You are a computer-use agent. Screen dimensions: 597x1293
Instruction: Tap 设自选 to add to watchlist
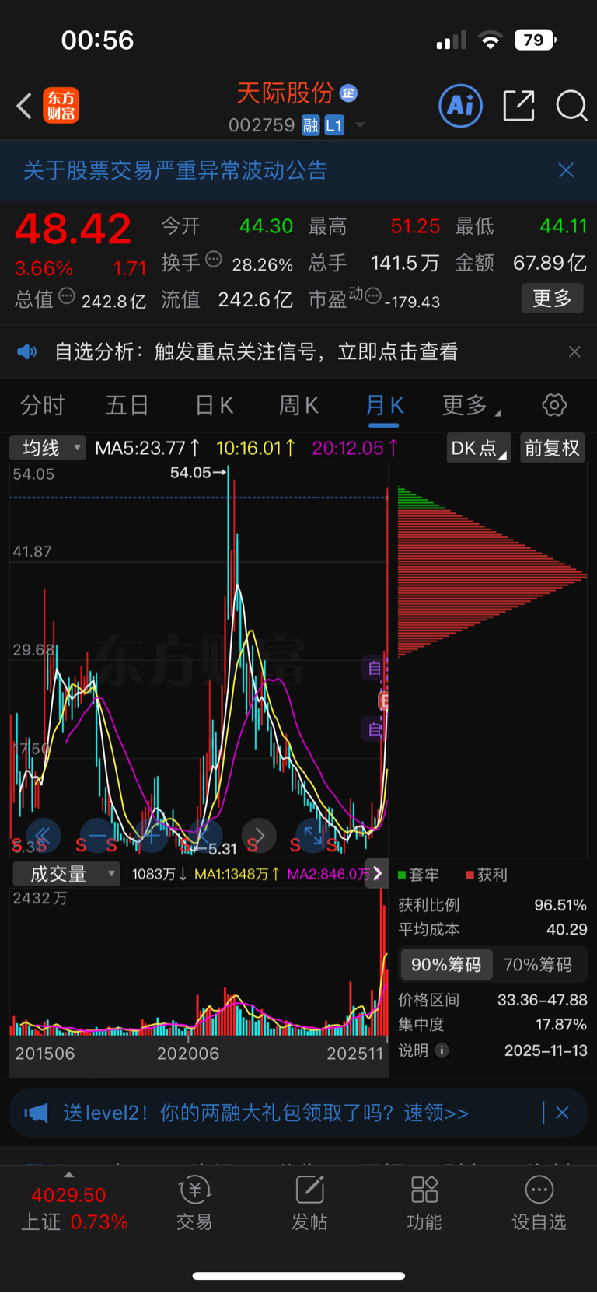pos(539,1204)
